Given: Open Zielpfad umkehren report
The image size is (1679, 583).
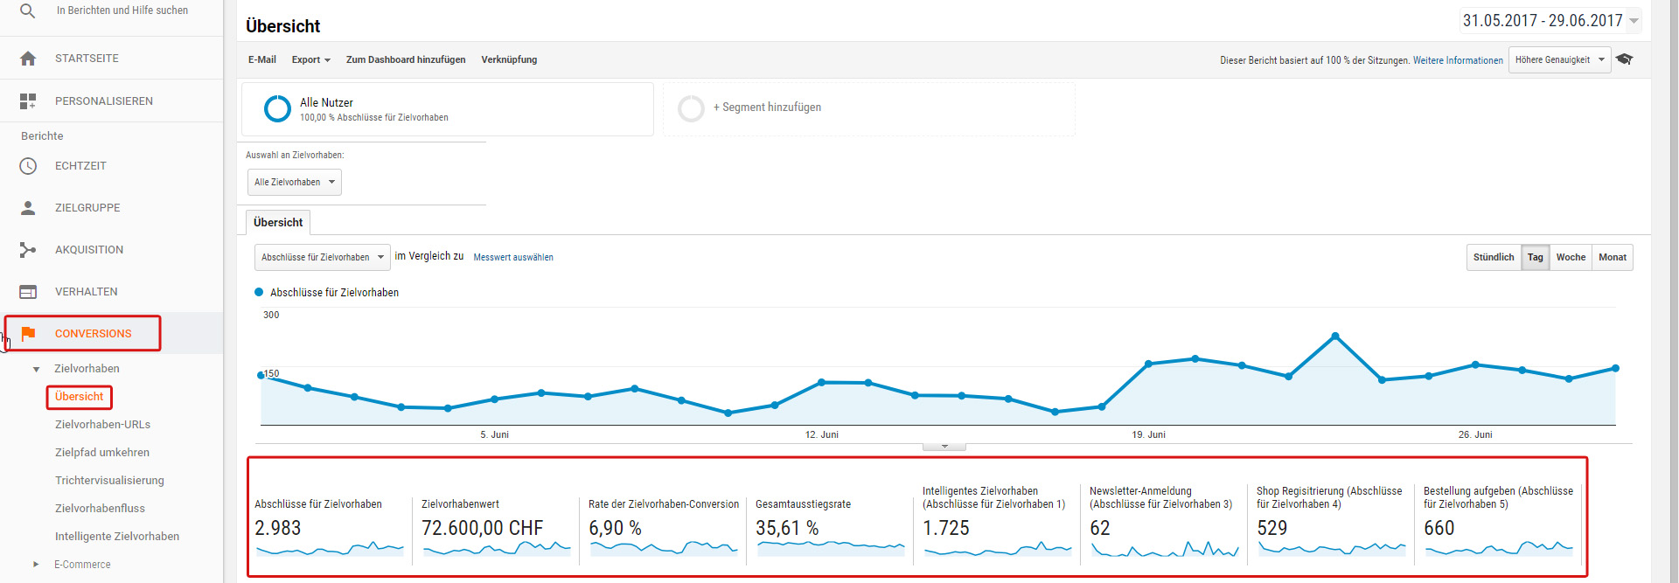Looking at the screenshot, I should [x=102, y=453].
